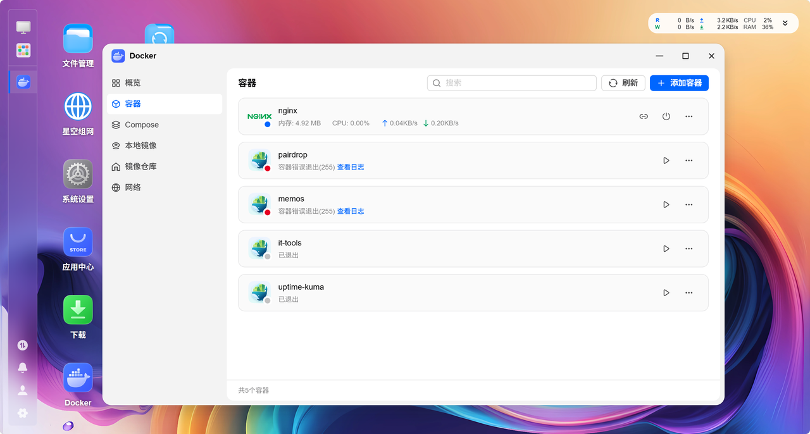Open the 镜像仓库 image registry section
The height and width of the screenshot is (434, 810).
165,166
